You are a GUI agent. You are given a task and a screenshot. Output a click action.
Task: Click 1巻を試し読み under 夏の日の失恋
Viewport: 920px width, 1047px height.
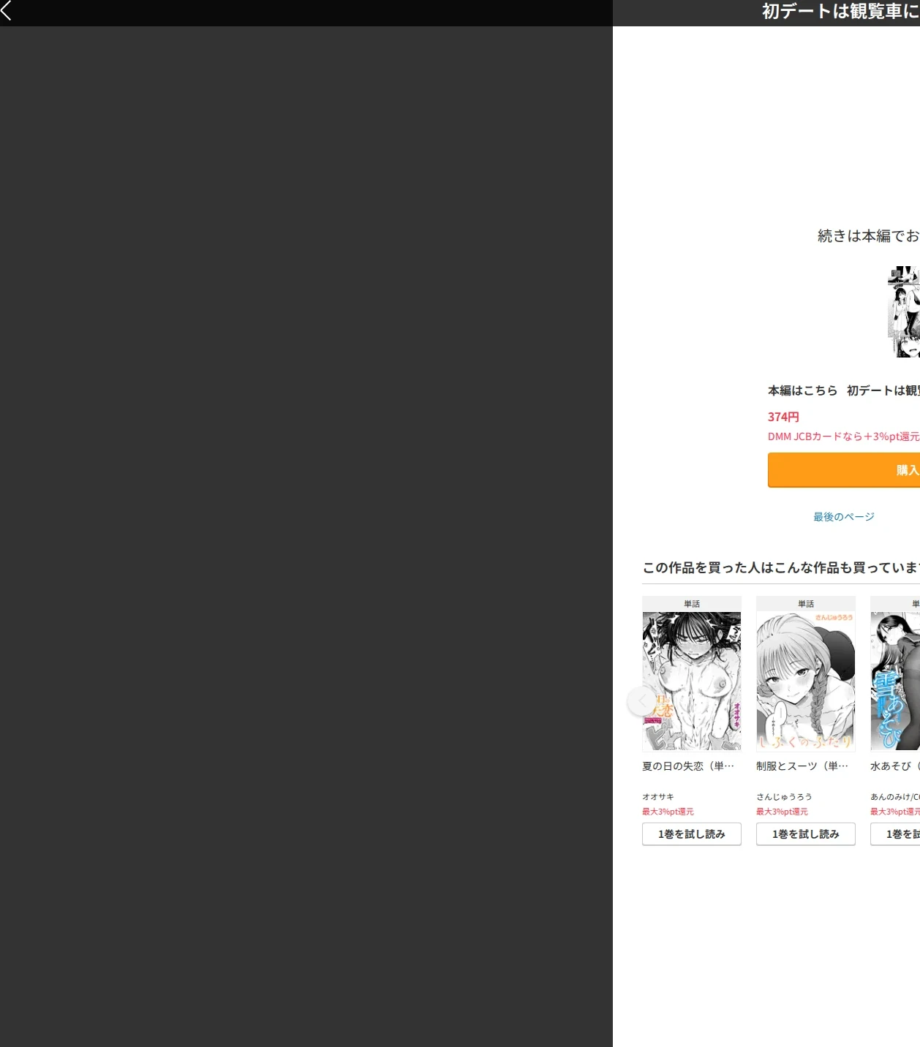(692, 834)
